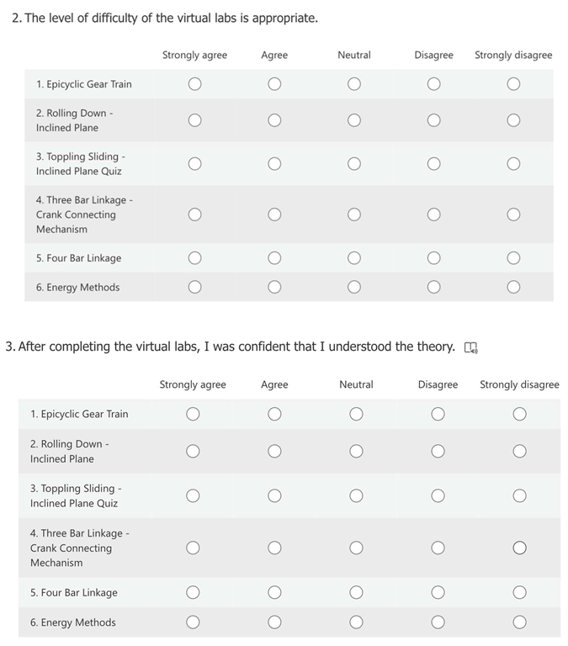
Task: Pick Strongly disagree for Four Bar Linkage difficulty
Action: [x=513, y=257]
